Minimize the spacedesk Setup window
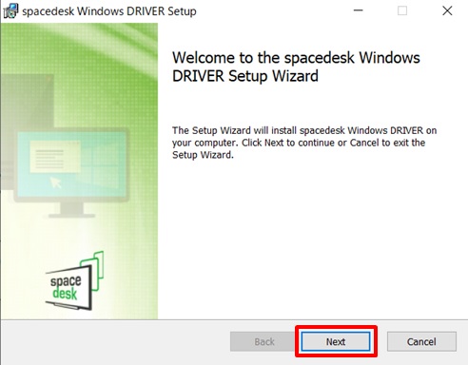Screen dimensions: 468x365 tap(359, 10)
